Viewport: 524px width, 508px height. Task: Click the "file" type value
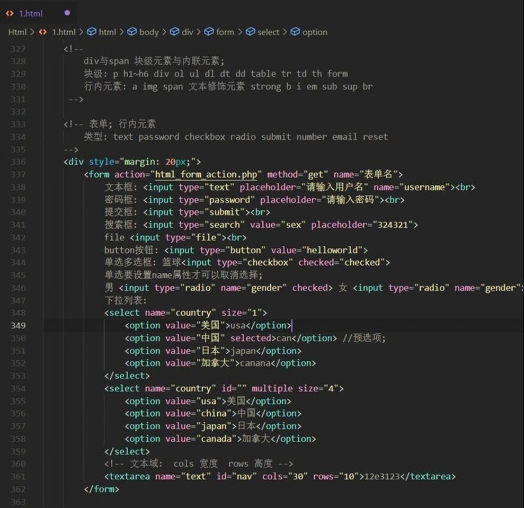click(x=207, y=238)
